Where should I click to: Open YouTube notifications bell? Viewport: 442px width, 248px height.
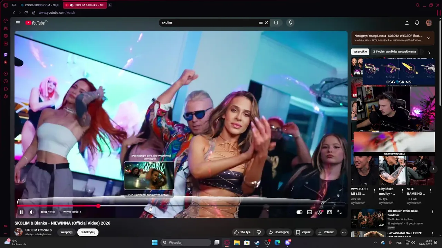click(x=417, y=23)
